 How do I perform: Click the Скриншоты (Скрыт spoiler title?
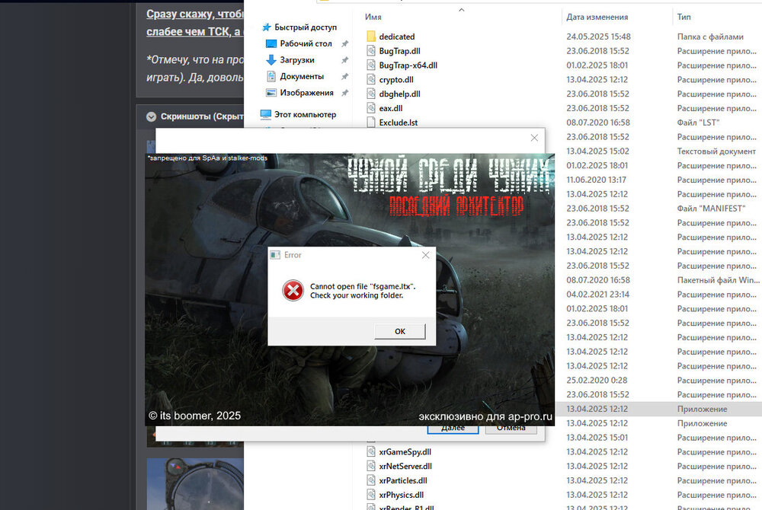pyautogui.click(x=202, y=116)
